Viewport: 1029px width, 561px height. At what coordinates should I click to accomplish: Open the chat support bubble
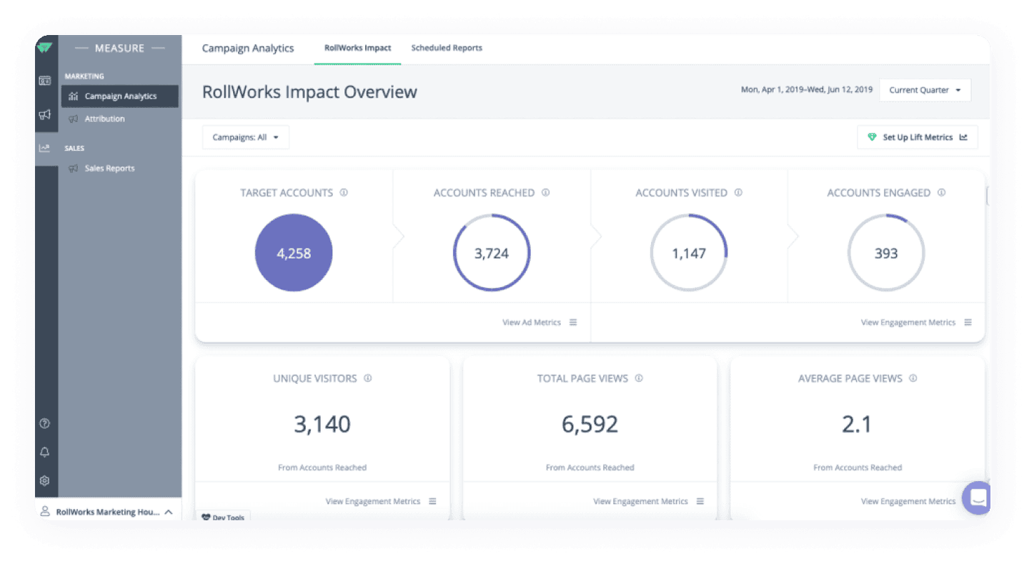tap(976, 497)
